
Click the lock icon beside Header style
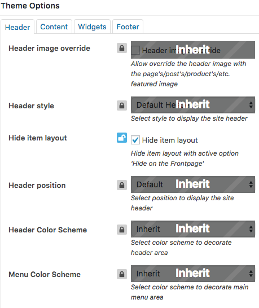(122, 105)
